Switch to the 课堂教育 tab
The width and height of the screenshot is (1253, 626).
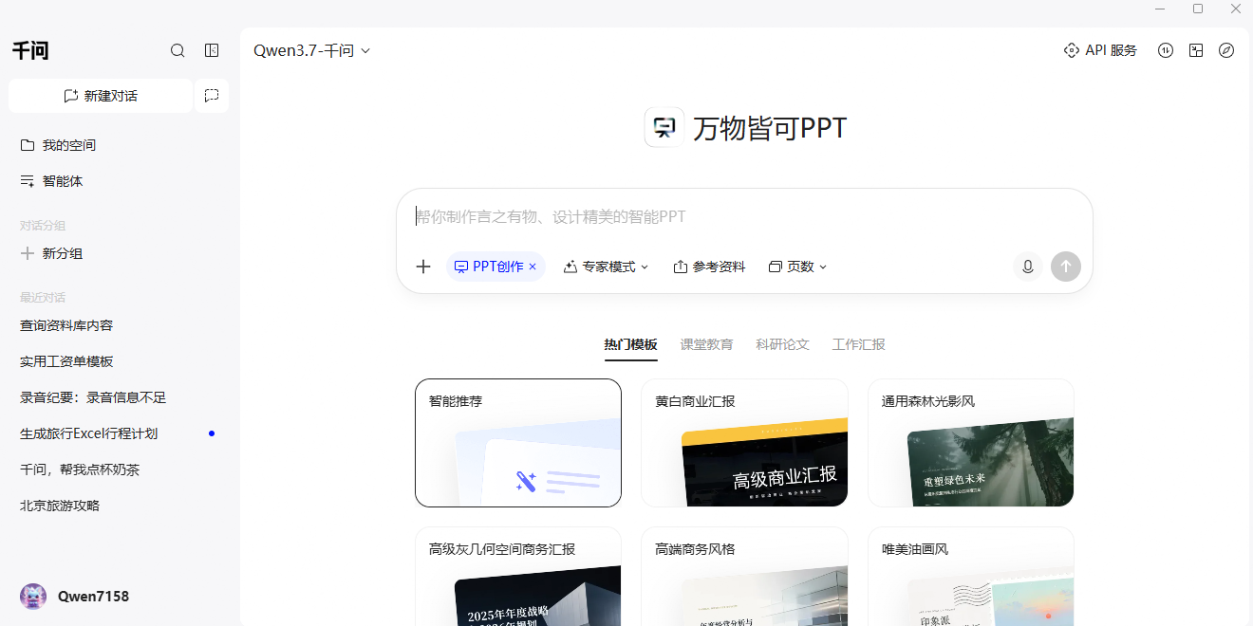point(706,344)
